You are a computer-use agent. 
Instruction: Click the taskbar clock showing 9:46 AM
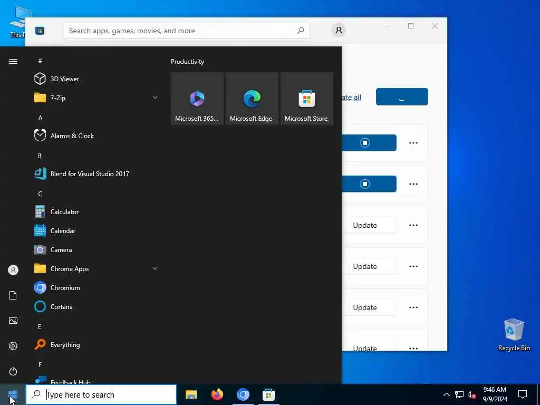(495, 394)
